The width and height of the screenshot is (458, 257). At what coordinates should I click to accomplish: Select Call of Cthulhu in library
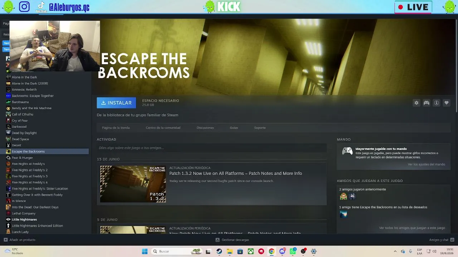22,114
